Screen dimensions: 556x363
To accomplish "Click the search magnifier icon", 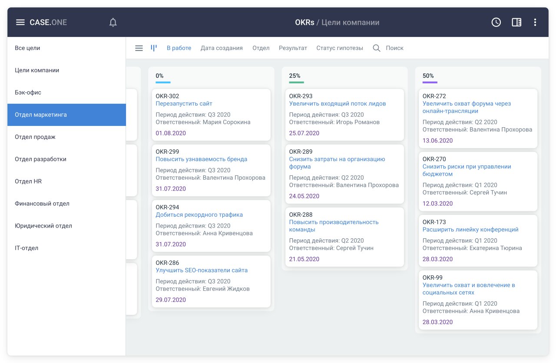I will tap(377, 48).
